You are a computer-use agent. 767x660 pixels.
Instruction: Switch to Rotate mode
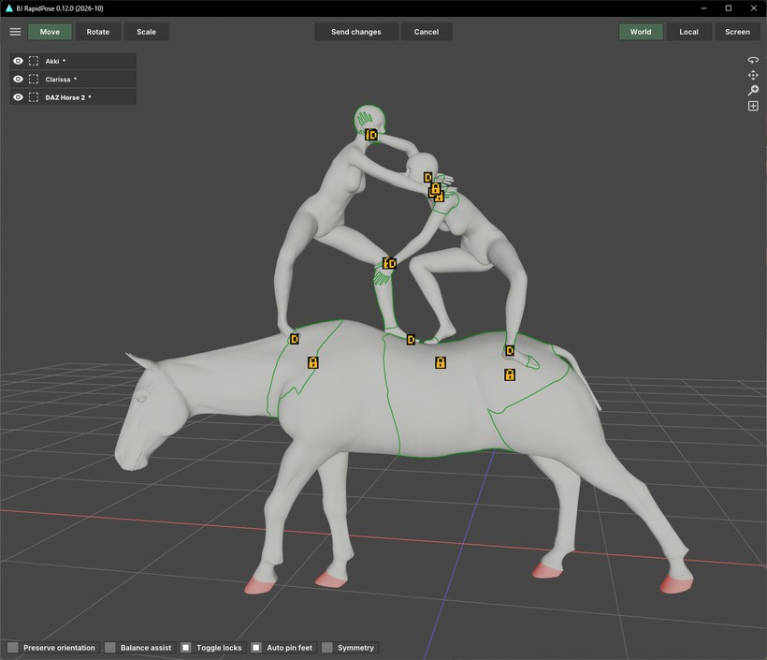(x=98, y=32)
